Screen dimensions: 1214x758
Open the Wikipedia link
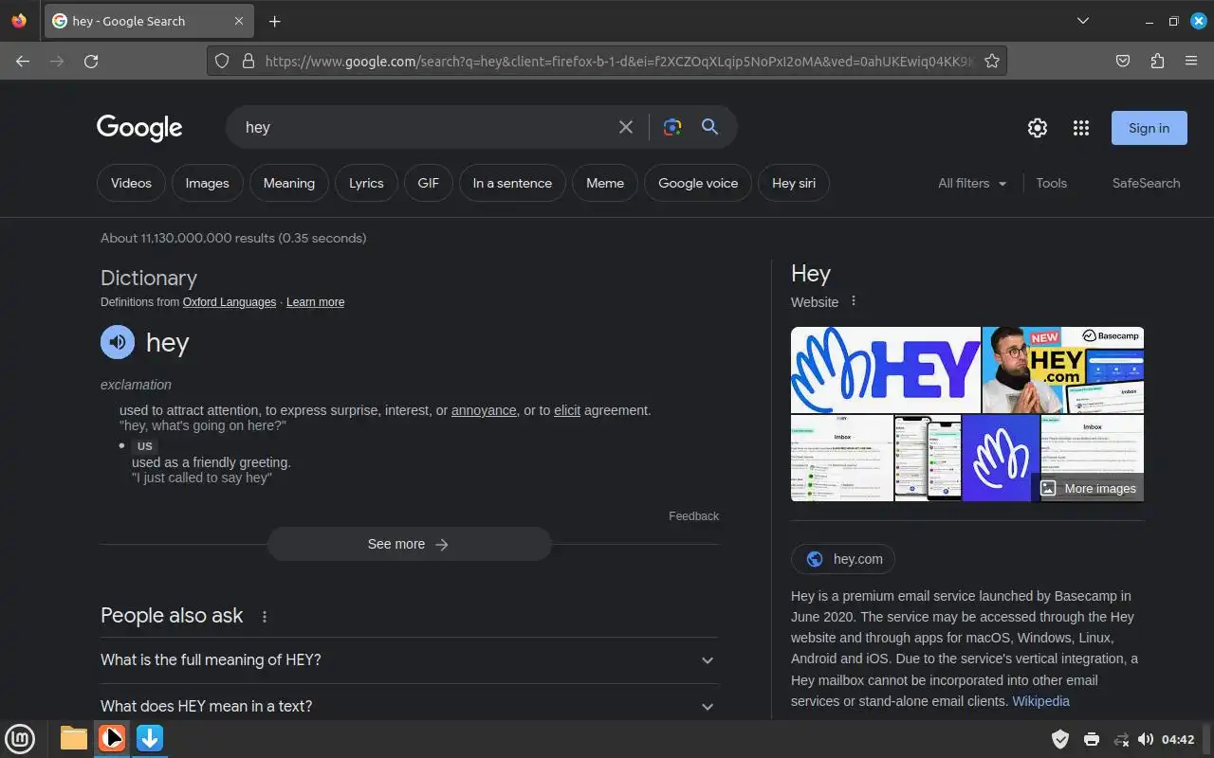[1040, 701]
